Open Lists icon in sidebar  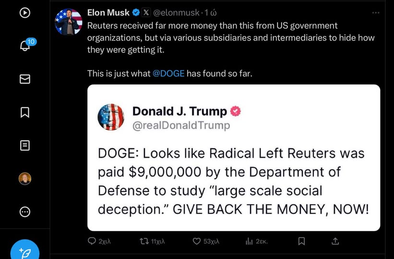pos(25,145)
